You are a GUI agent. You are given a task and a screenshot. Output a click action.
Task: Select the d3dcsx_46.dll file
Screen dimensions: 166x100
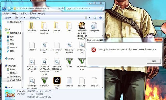(82, 47)
